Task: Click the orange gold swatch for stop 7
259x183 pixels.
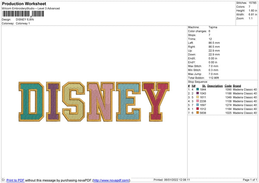Action: (198, 113)
